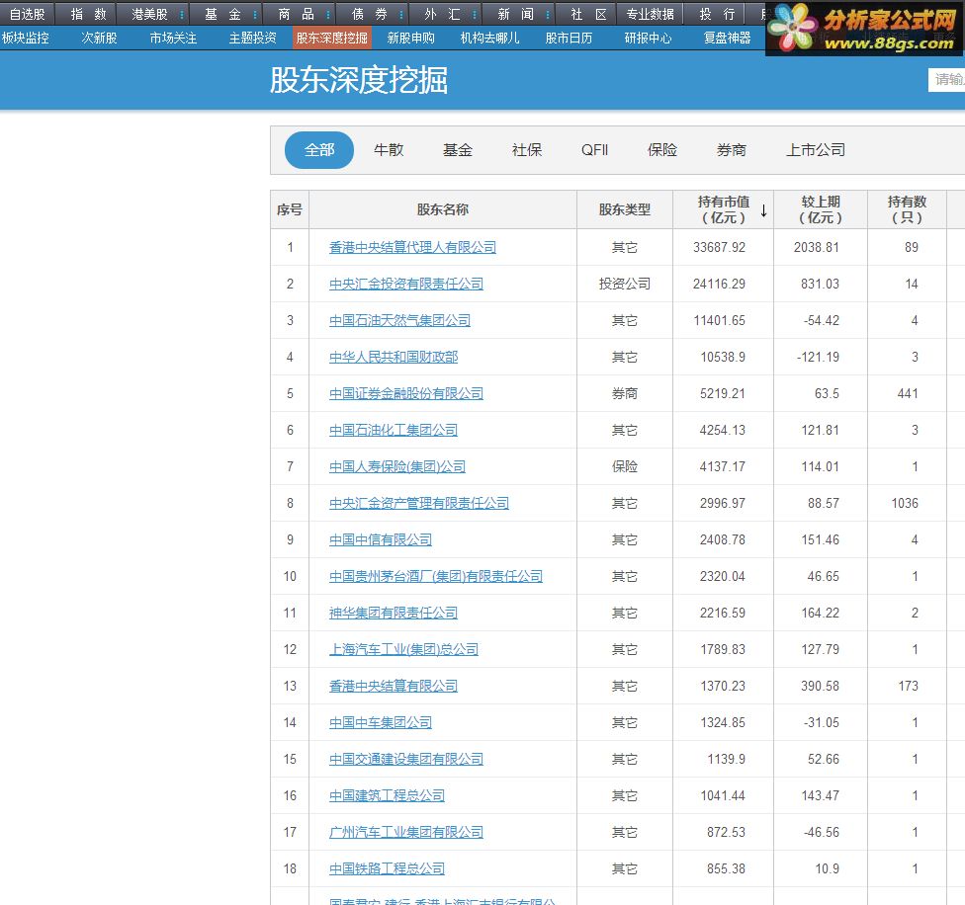Go to 复盘神器 sub-menu
Viewport: 965px width, 905px height.
(x=727, y=39)
